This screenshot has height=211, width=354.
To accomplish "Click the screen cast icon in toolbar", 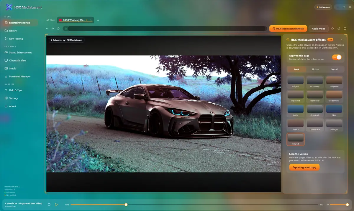I will [345, 29].
